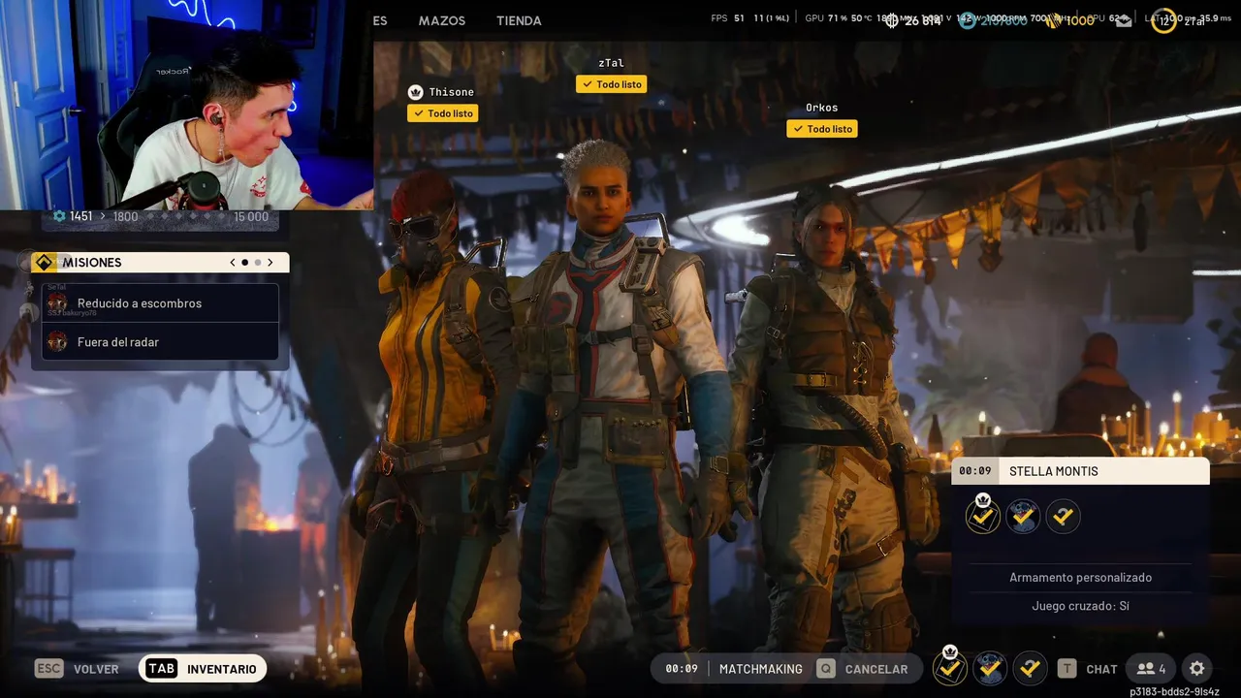Select the second Misiones page dot
Viewport: 1241px width, 698px height.
coord(258,263)
